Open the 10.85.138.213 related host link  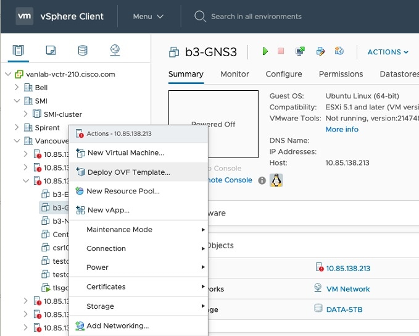[348, 268]
